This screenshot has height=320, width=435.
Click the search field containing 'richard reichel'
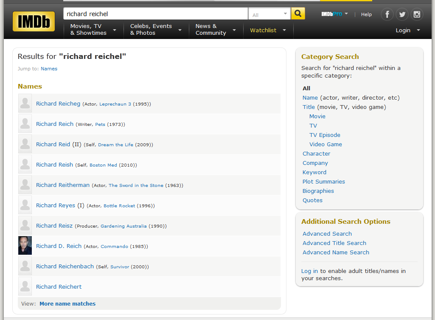tap(156, 14)
